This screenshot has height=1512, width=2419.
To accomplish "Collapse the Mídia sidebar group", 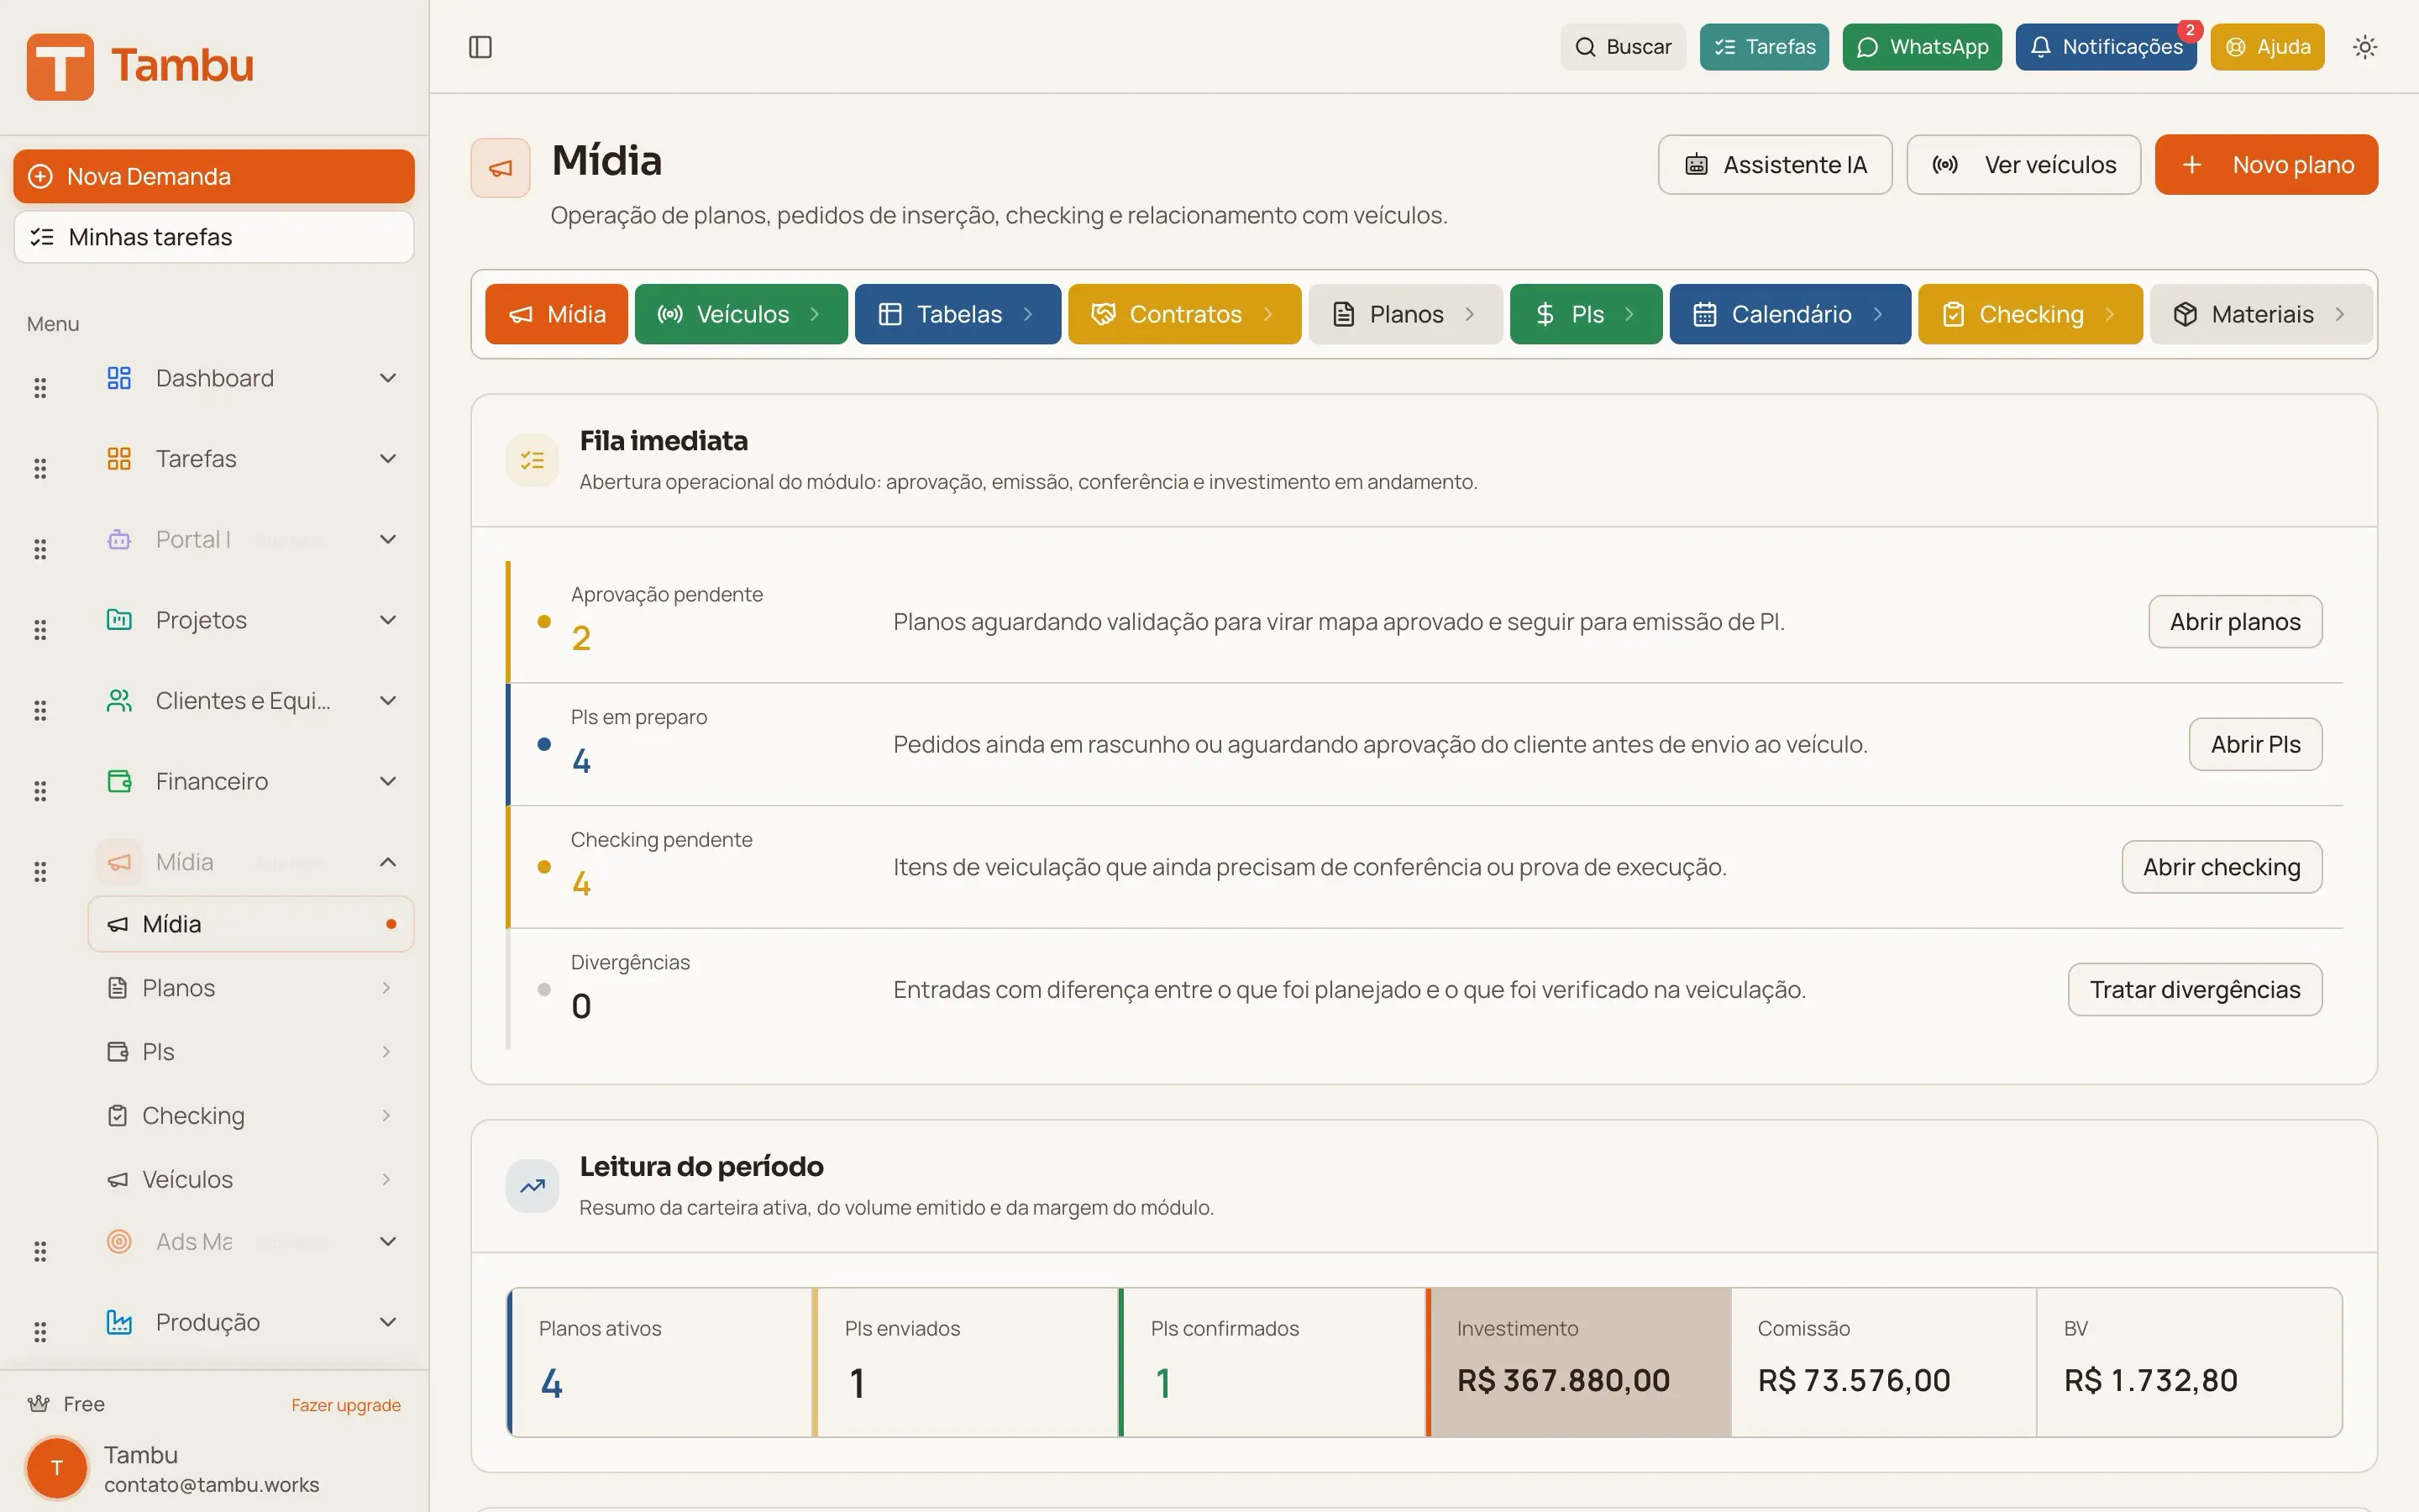I will pyautogui.click(x=388, y=861).
